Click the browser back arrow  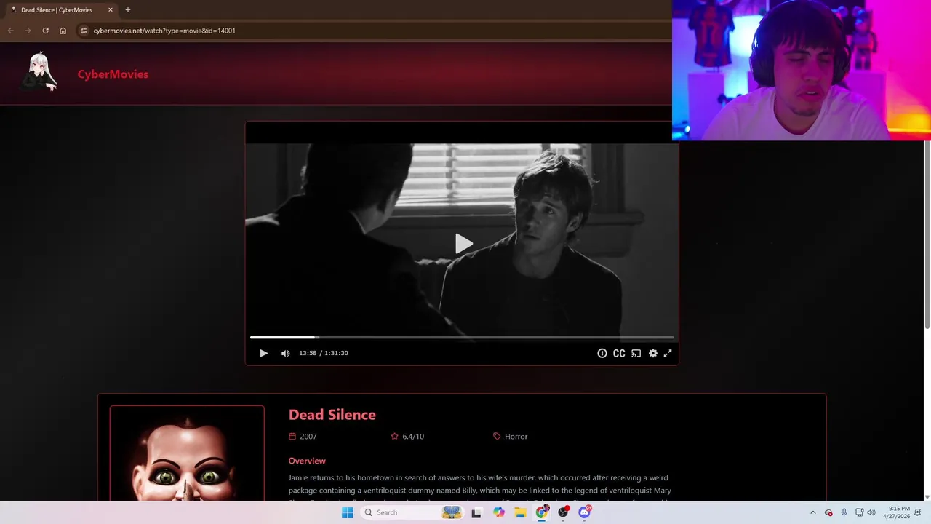click(x=10, y=31)
